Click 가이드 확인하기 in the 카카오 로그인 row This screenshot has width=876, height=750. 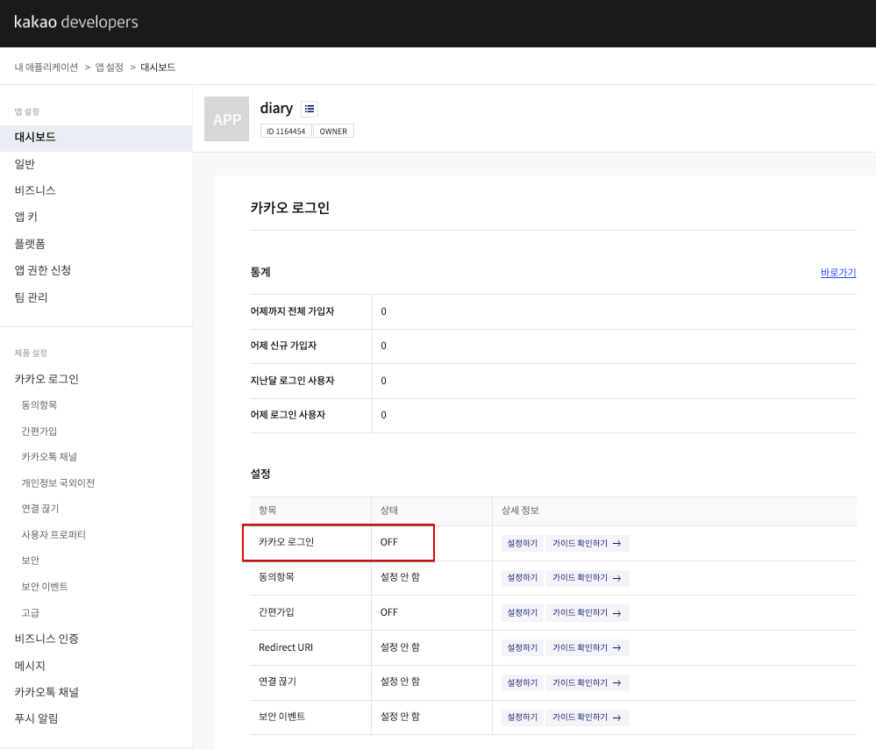pos(588,543)
